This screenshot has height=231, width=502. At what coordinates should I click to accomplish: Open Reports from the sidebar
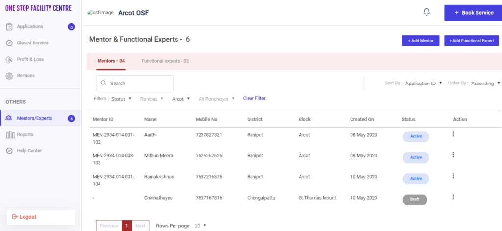25,134
